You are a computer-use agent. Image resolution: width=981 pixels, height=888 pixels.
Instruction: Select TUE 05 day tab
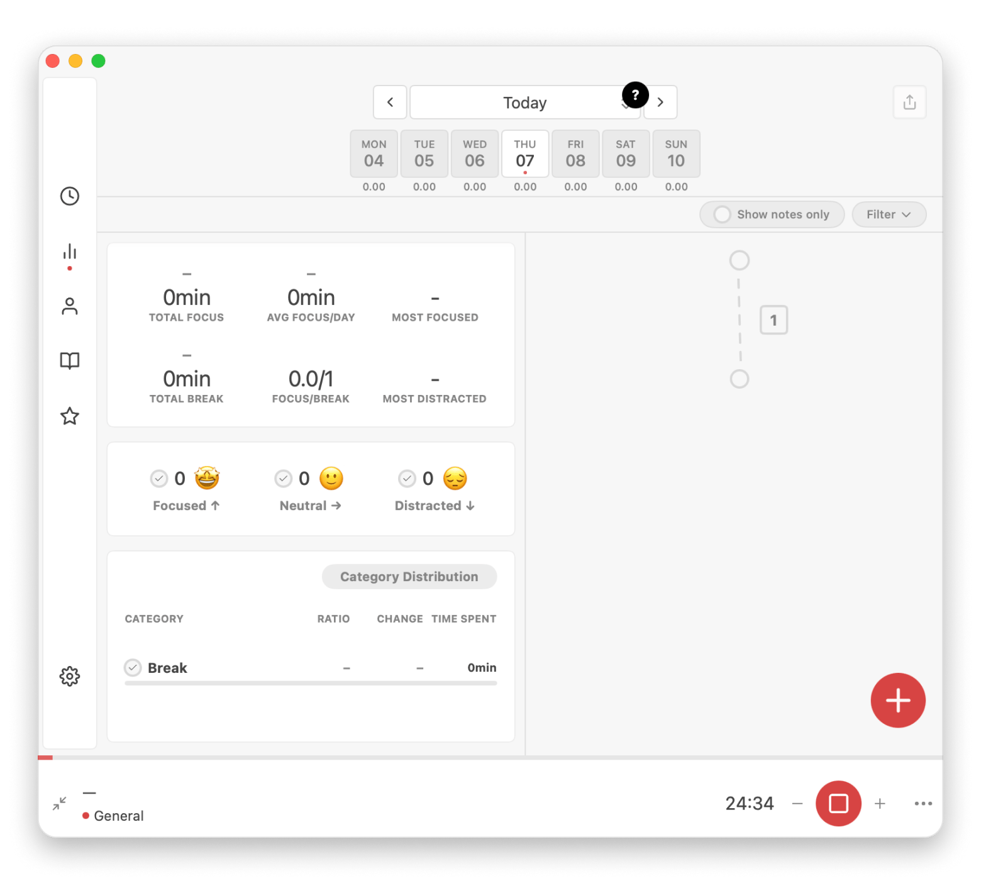point(424,154)
